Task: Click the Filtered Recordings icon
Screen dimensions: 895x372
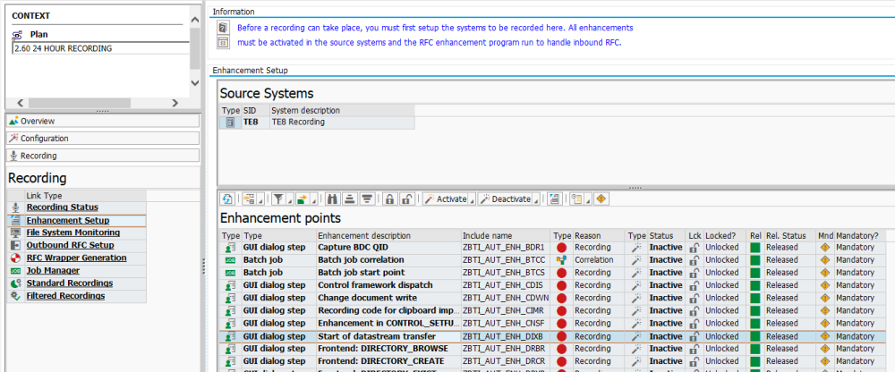Action: [16, 296]
